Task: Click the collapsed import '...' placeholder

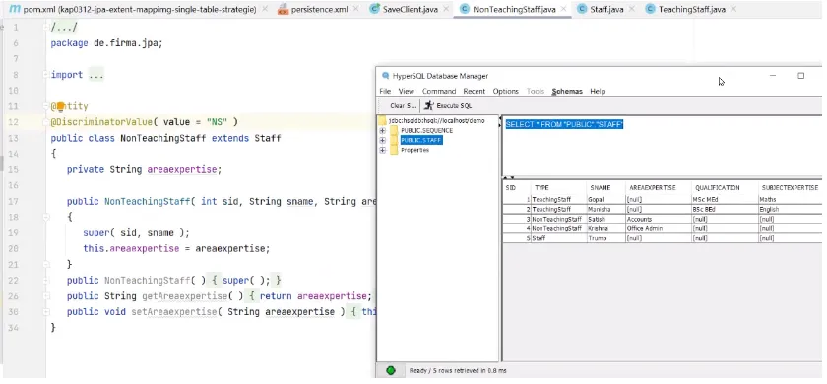Action: coord(96,75)
